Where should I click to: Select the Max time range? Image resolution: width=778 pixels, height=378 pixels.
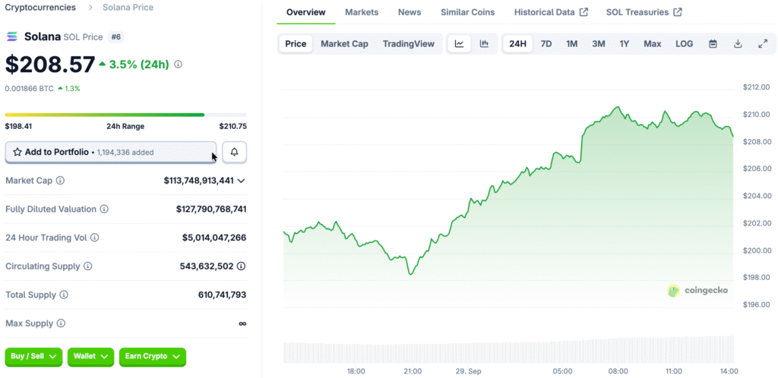click(653, 44)
